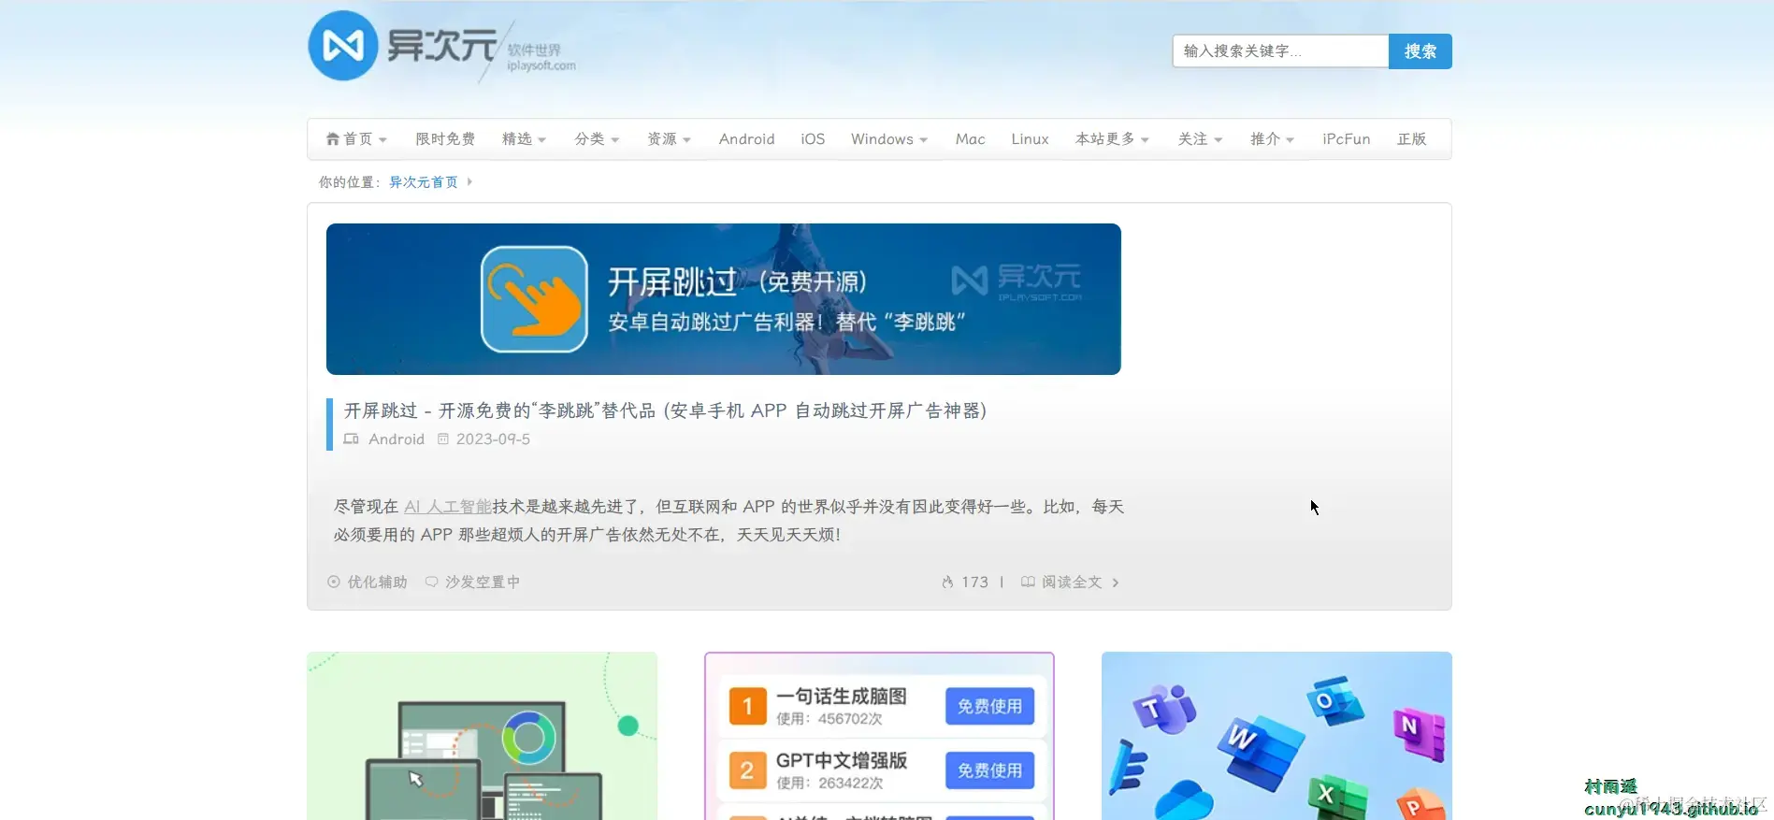
Task: Click the Android category link under title
Action: 396,439
